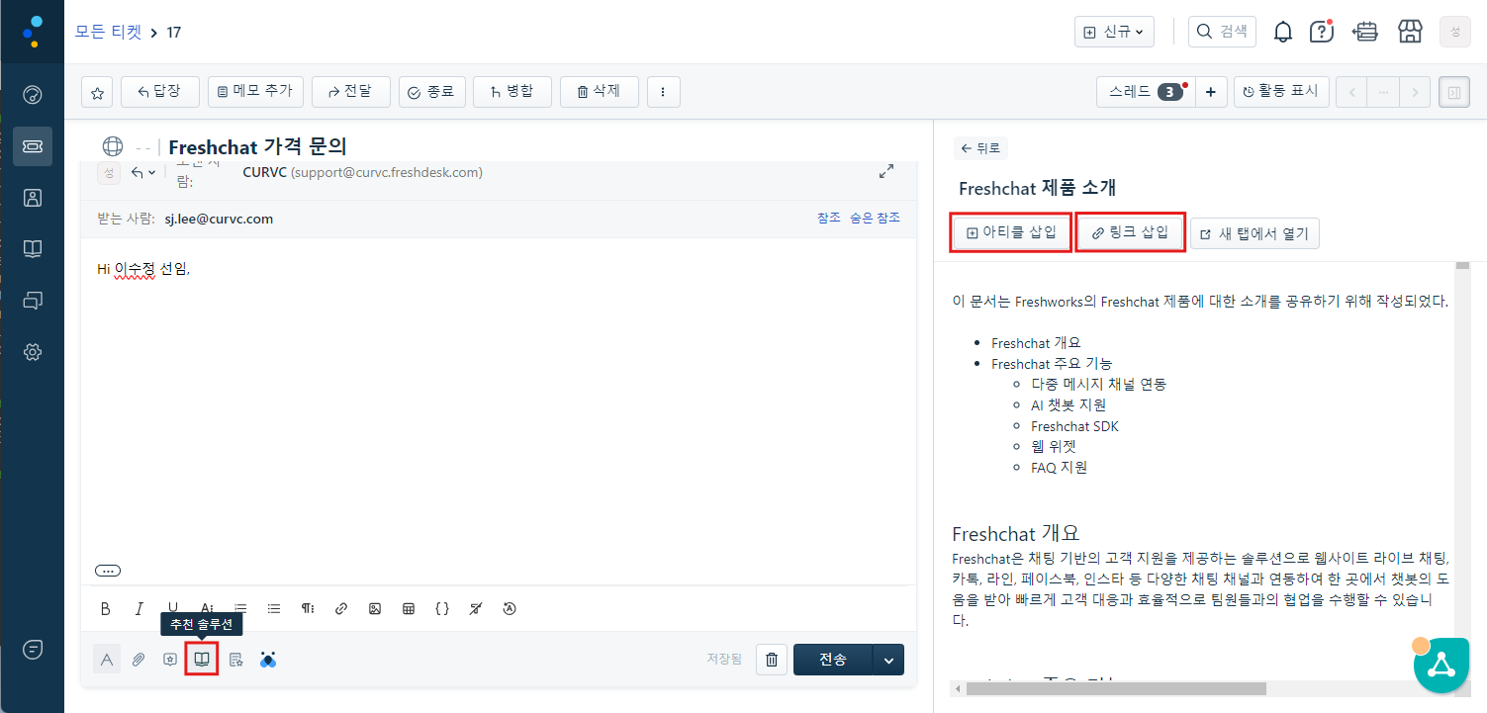Screen dimensions: 1487x713
Task: Open the dashboard gauge icon in sidebar
Action: click(x=33, y=95)
